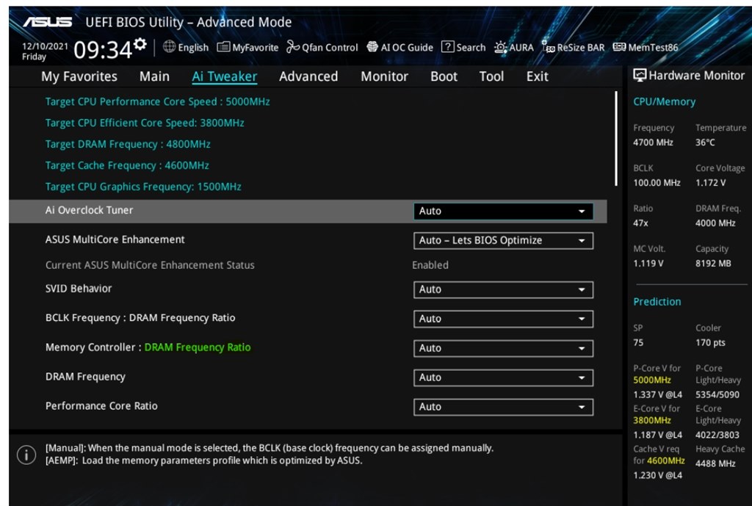Click Target CPU Efficient Core Speed line

point(145,123)
